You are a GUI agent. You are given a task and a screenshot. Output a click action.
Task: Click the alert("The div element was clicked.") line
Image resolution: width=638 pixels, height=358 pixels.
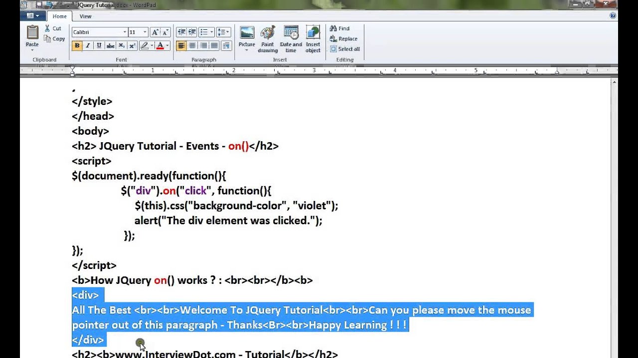228,220
